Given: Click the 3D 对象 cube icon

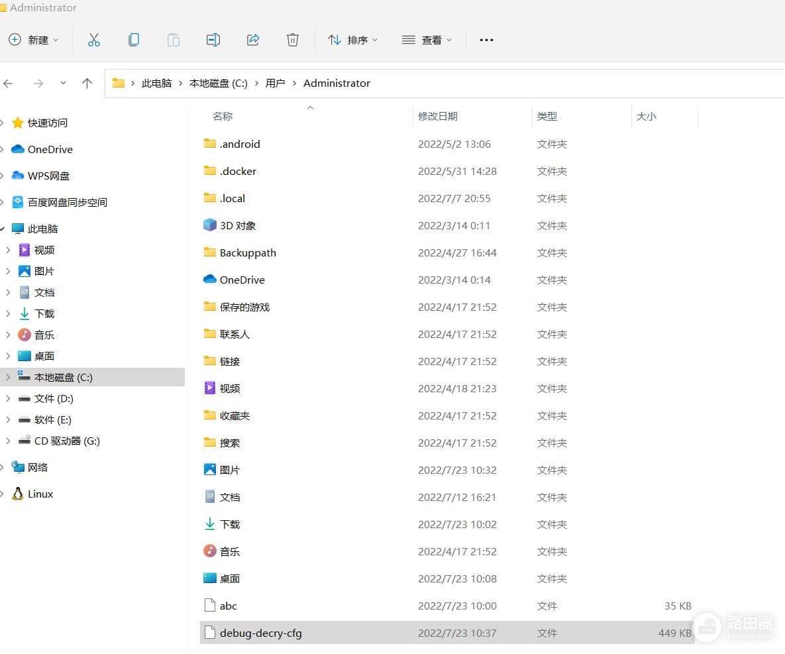Looking at the screenshot, I should [210, 225].
